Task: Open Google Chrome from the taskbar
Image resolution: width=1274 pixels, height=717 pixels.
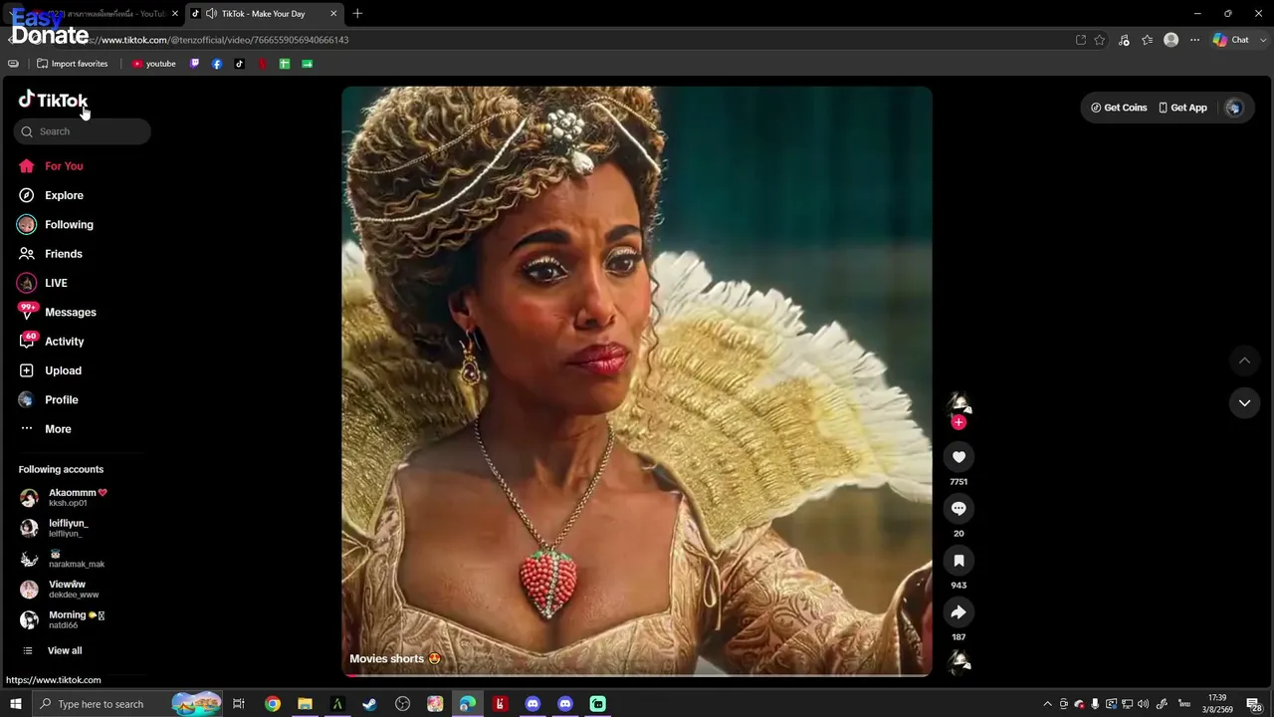Action: 273,704
